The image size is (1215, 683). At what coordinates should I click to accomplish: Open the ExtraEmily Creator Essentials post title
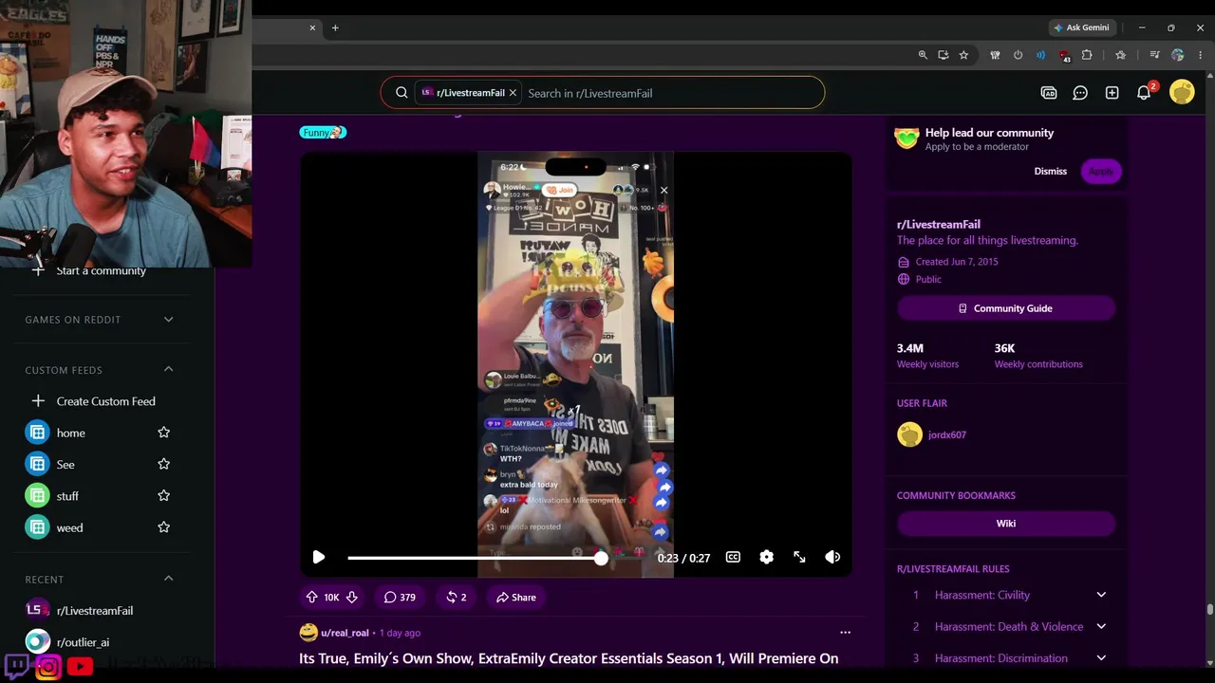569,658
